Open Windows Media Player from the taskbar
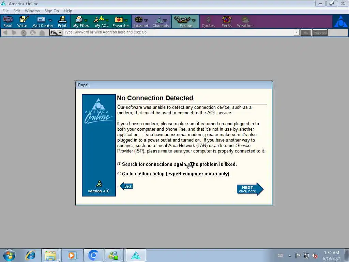The height and width of the screenshot is (262, 349). (72, 255)
